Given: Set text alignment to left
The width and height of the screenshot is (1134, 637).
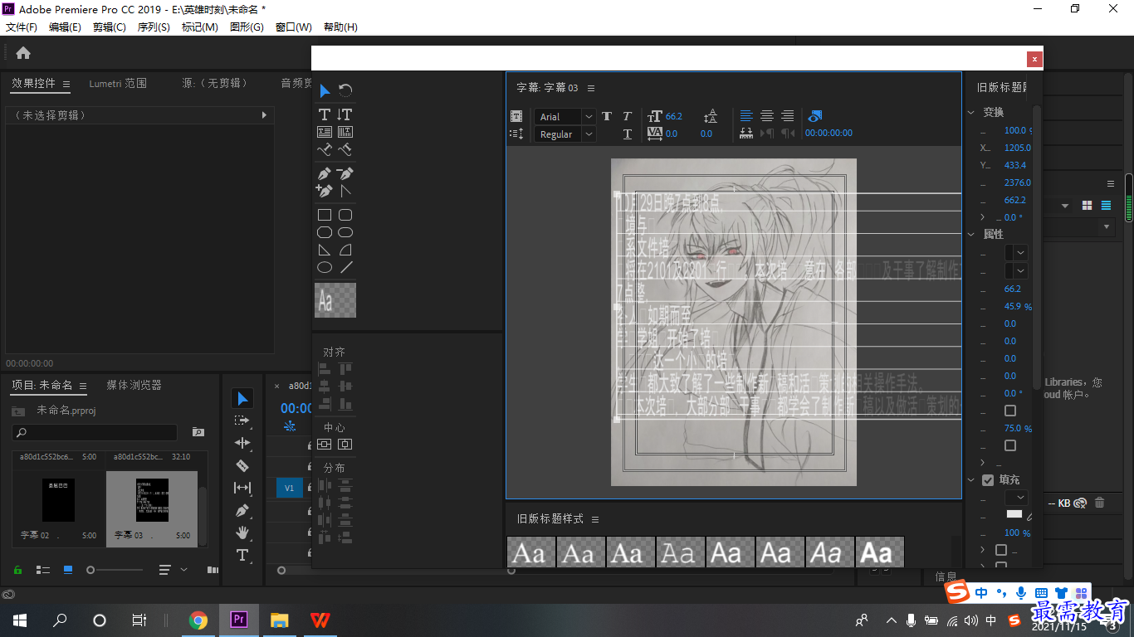Looking at the screenshot, I should coord(746,116).
